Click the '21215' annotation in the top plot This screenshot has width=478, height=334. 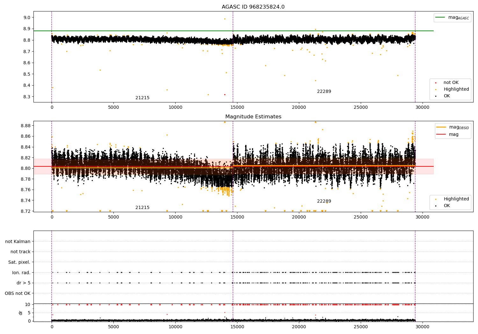pyautogui.click(x=142, y=98)
